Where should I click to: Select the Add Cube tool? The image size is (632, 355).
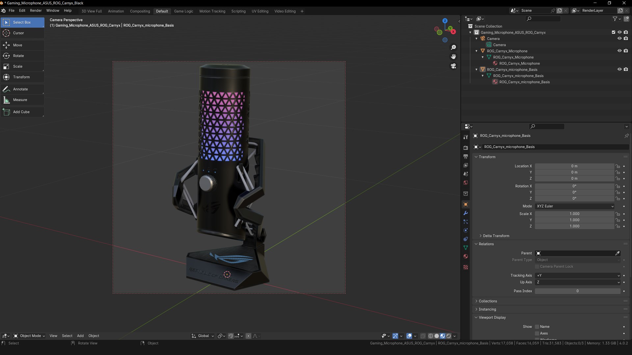[x=22, y=112]
